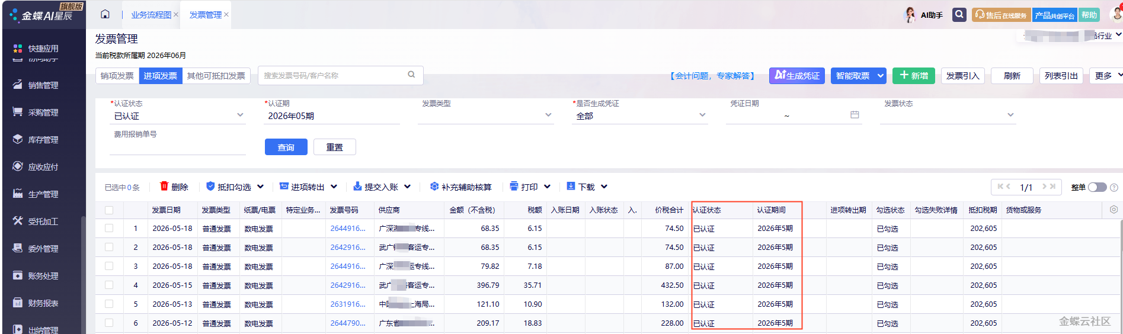
Task: Open the AI助手 assistant
Action: coord(923,15)
